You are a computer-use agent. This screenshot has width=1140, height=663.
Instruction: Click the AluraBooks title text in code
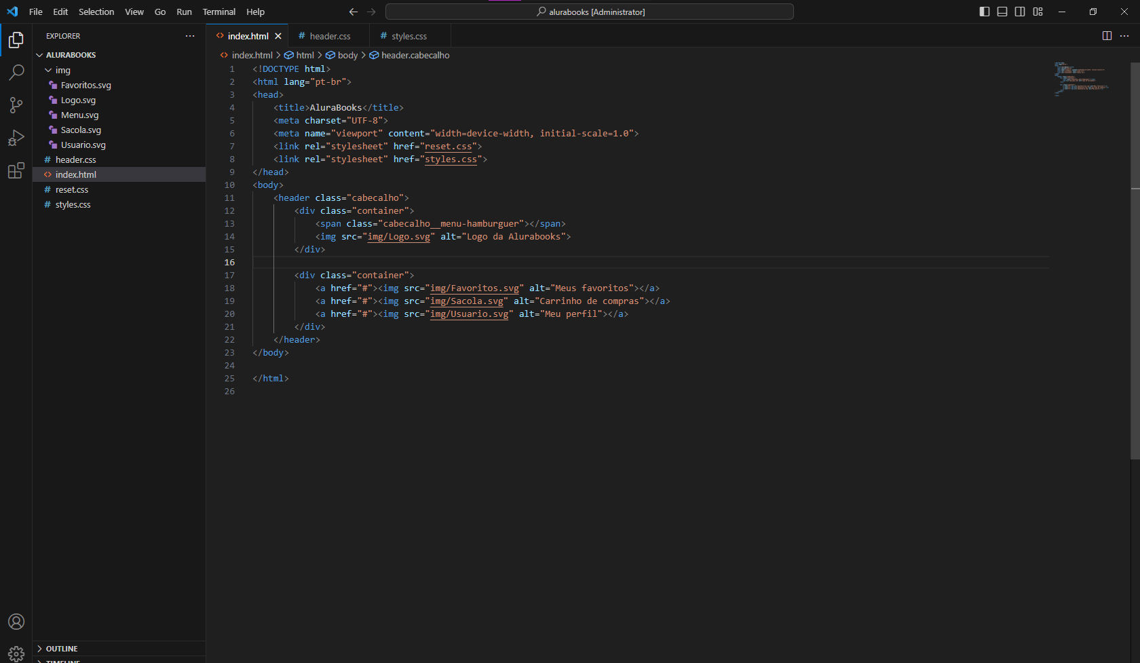[x=336, y=107]
